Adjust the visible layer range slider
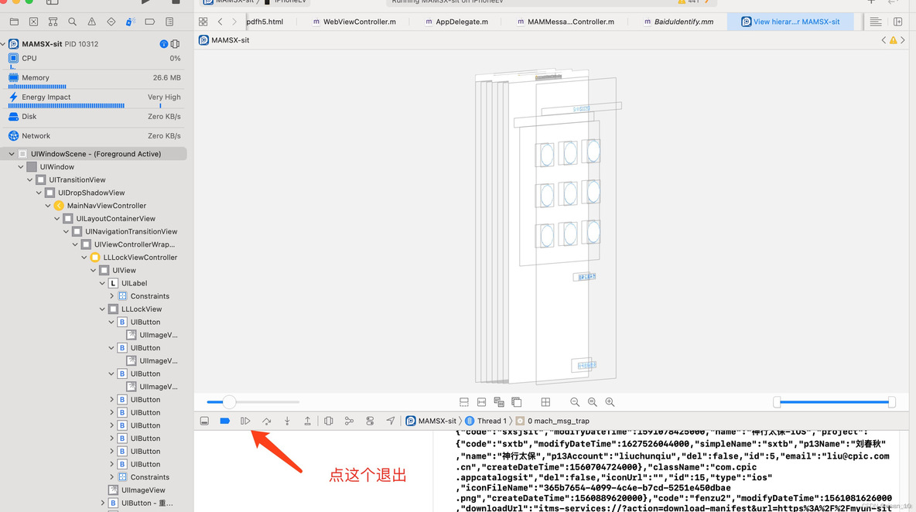Screen dimensions: 916x512 click(x=834, y=401)
